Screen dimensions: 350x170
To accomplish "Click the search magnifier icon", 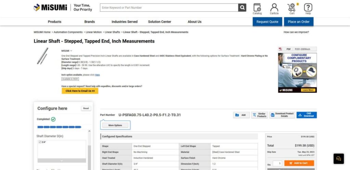I will 242,8.
